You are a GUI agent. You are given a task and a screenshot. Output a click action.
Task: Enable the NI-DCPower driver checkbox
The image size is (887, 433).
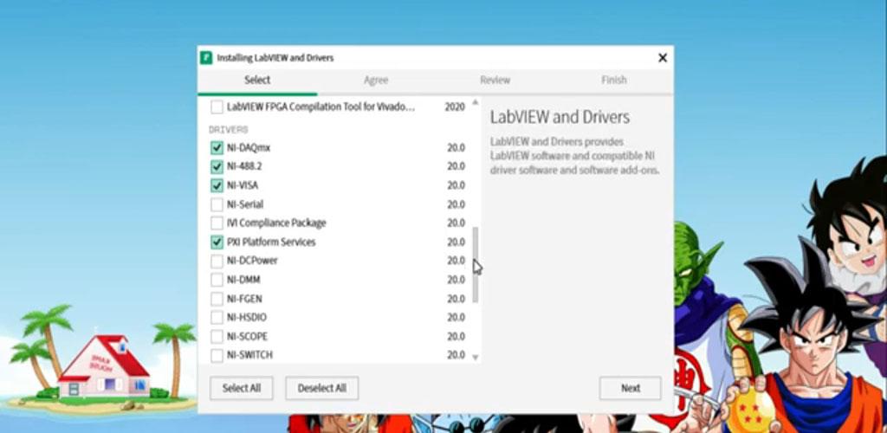point(217,262)
